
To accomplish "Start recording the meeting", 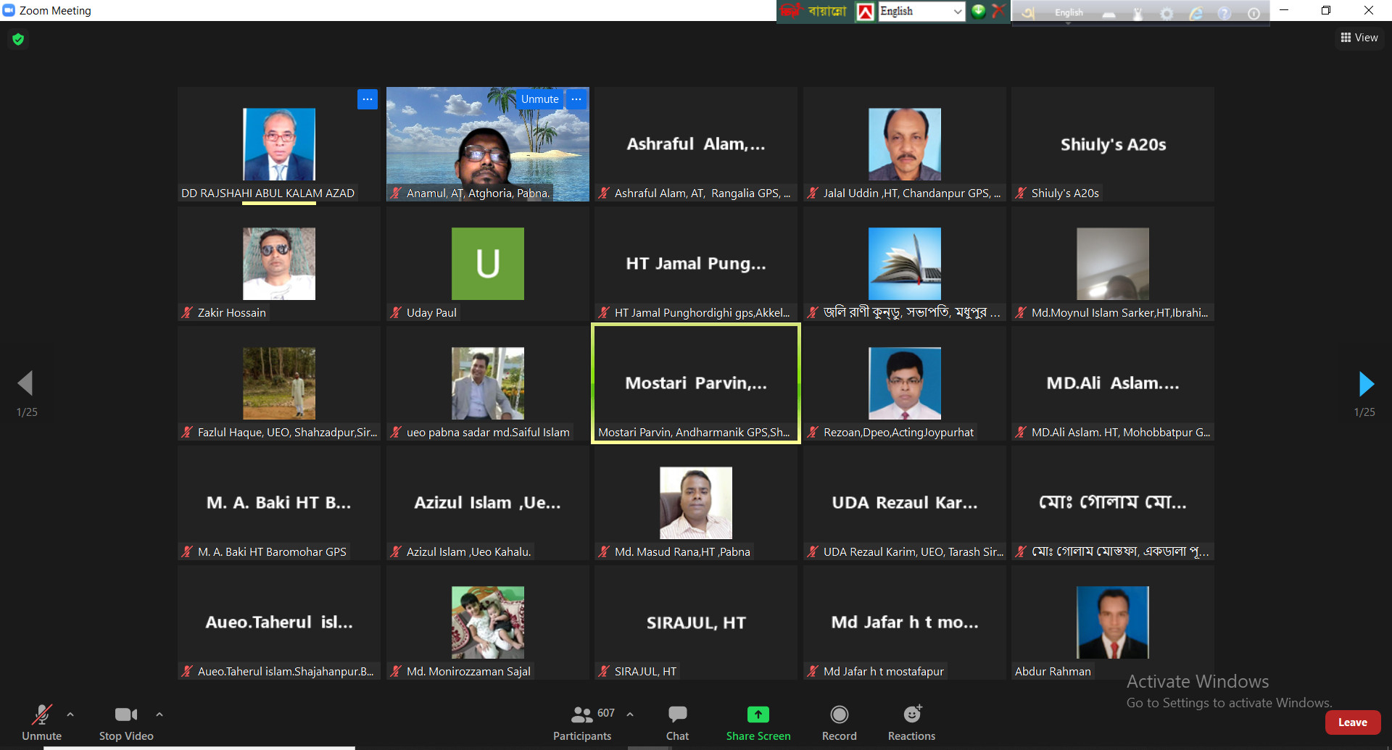I will [840, 722].
